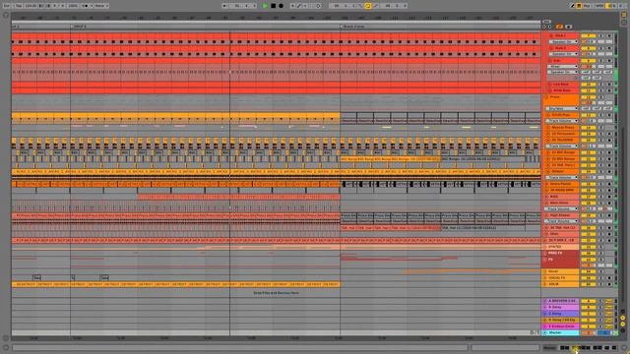
Task: Select the PERC FX track header
Action: coord(561,254)
